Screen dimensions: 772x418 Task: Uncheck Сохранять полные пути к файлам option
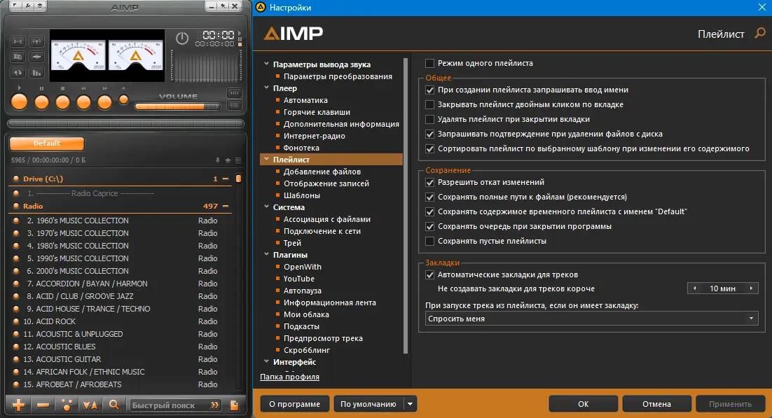click(x=430, y=198)
